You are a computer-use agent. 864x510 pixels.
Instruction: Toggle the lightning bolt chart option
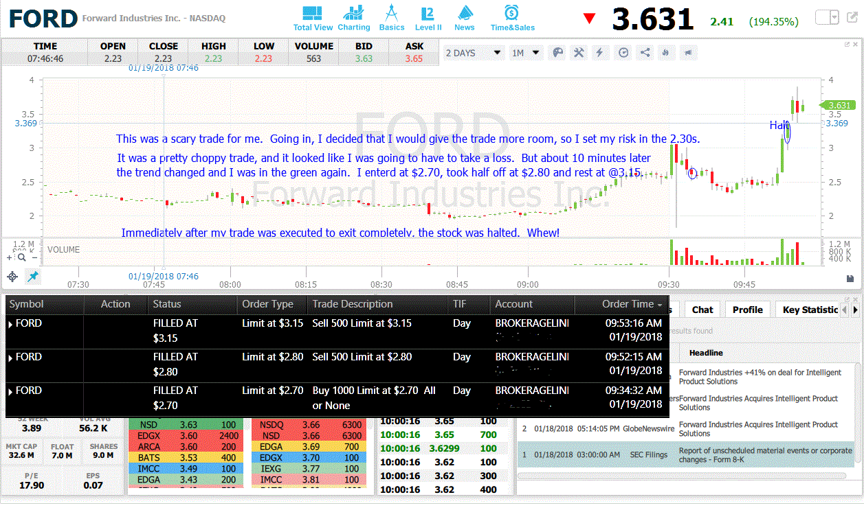(x=600, y=53)
